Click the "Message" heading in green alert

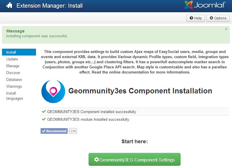(15, 31)
